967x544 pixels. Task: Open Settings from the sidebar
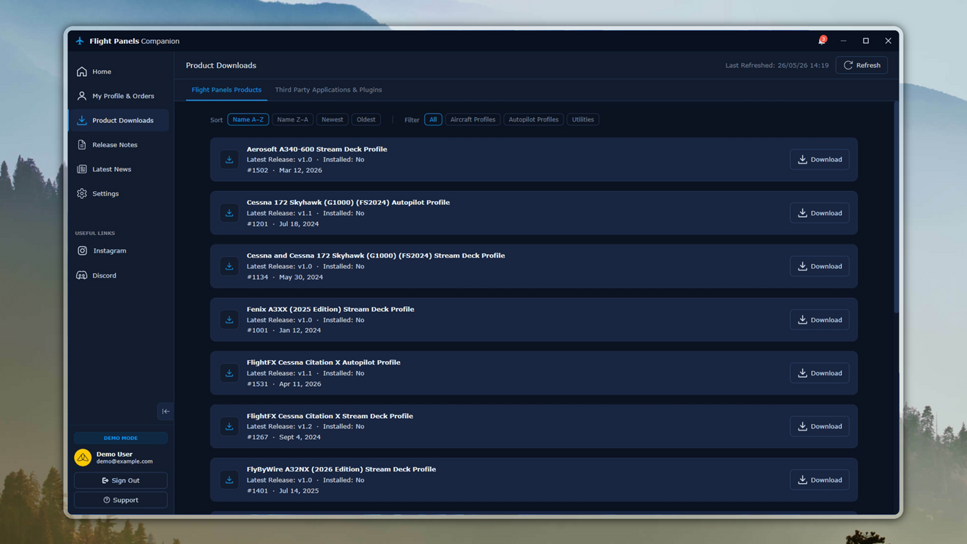tap(119, 193)
